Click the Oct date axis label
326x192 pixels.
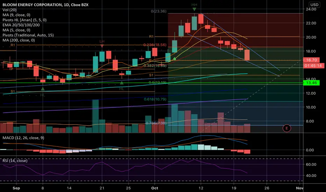[155, 188]
